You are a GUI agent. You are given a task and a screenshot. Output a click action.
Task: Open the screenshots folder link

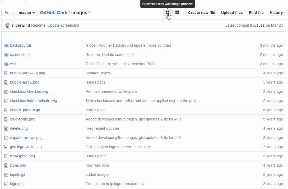(x=20, y=54)
